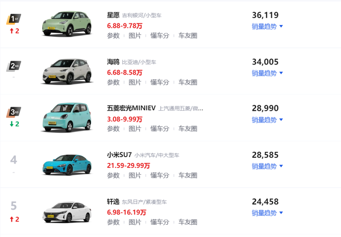Click the 2nd place rank badge
Screen dimensions: 341x237
13,67
